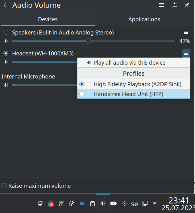Open battery status tray icon

pyautogui.click(x=114, y=203)
